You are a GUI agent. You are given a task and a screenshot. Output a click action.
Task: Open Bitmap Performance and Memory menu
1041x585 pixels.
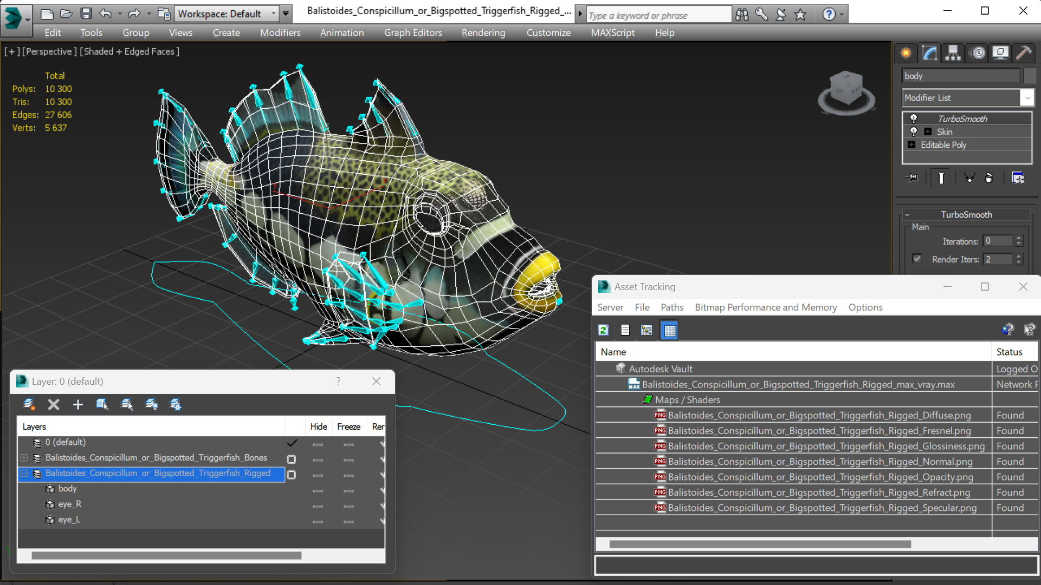pyautogui.click(x=766, y=307)
